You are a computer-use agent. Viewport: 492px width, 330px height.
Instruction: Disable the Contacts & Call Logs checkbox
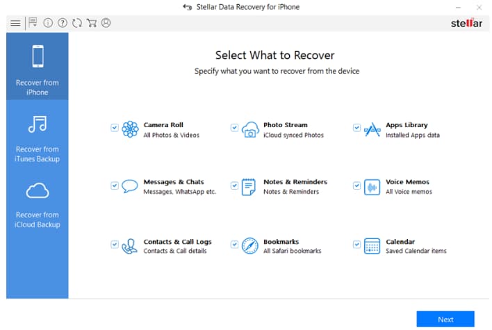point(115,245)
